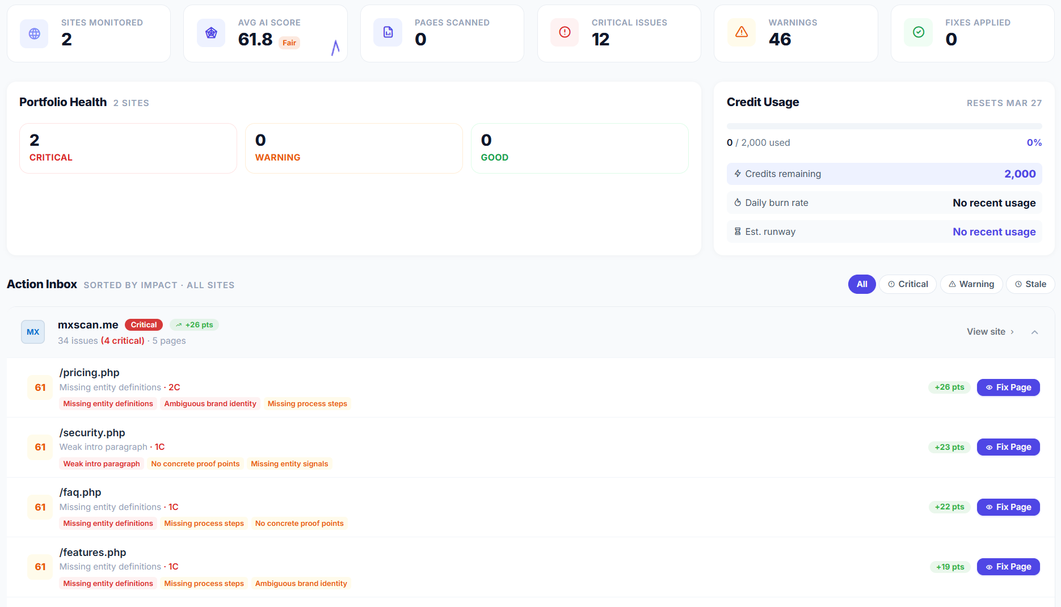Collapse the mxscan.me issue list
This screenshot has height=607, width=1061.
click(1035, 332)
